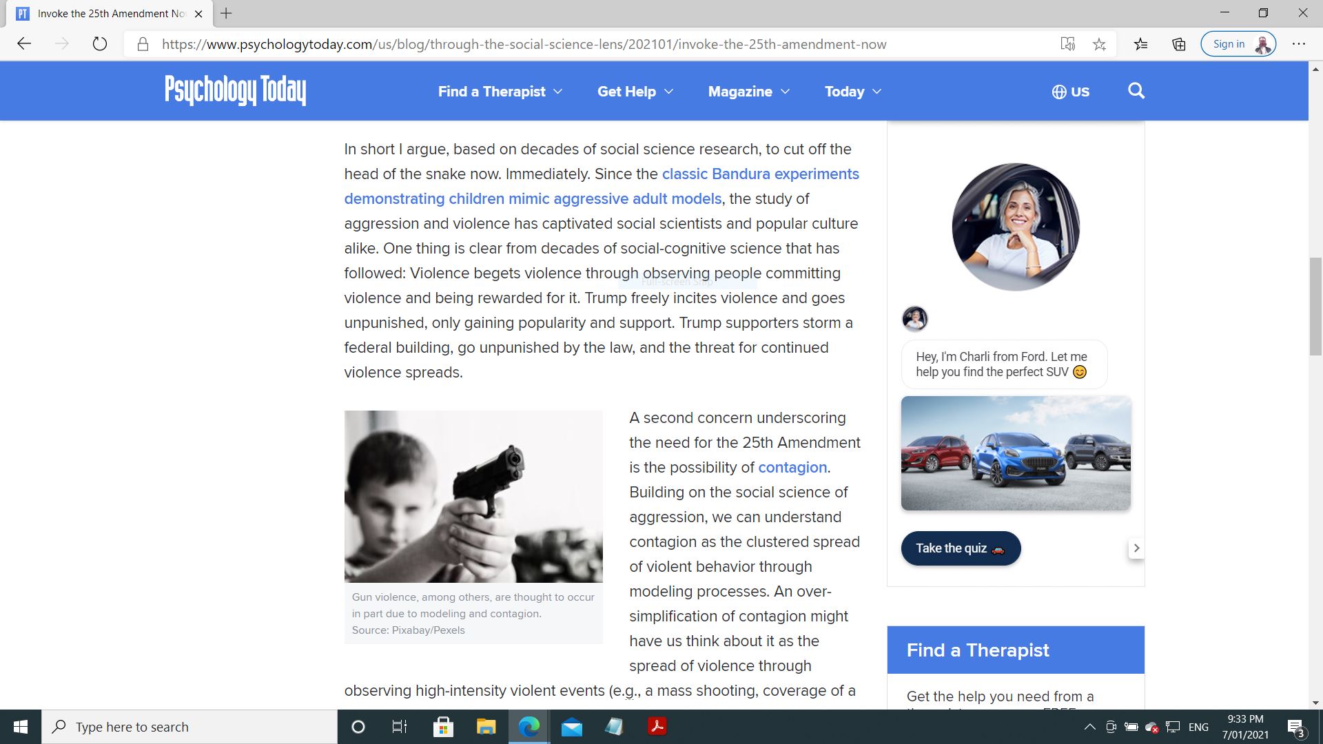The image size is (1323, 744).
Task: Expand the Magazine dropdown menu
Action: [748, 92]
